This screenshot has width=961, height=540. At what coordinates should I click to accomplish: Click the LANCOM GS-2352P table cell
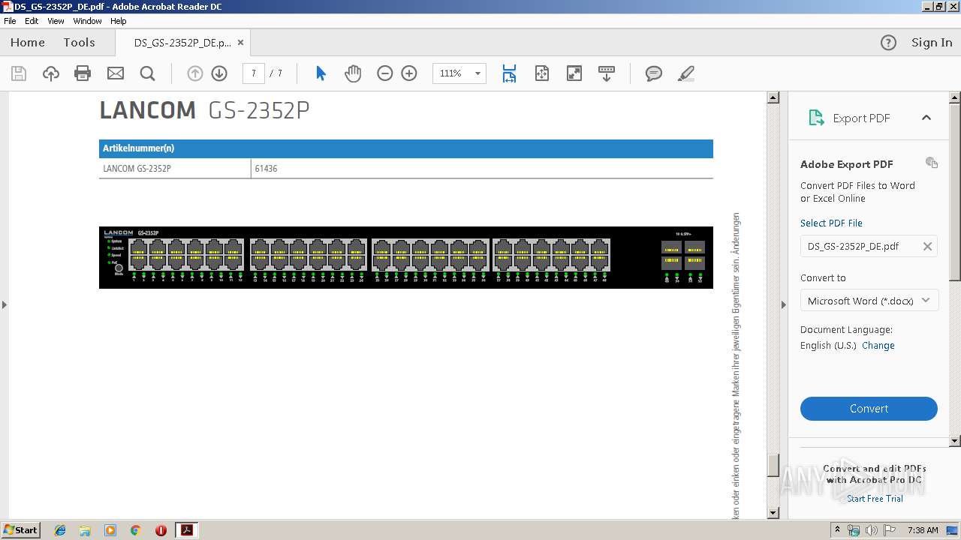click(175, 169)
